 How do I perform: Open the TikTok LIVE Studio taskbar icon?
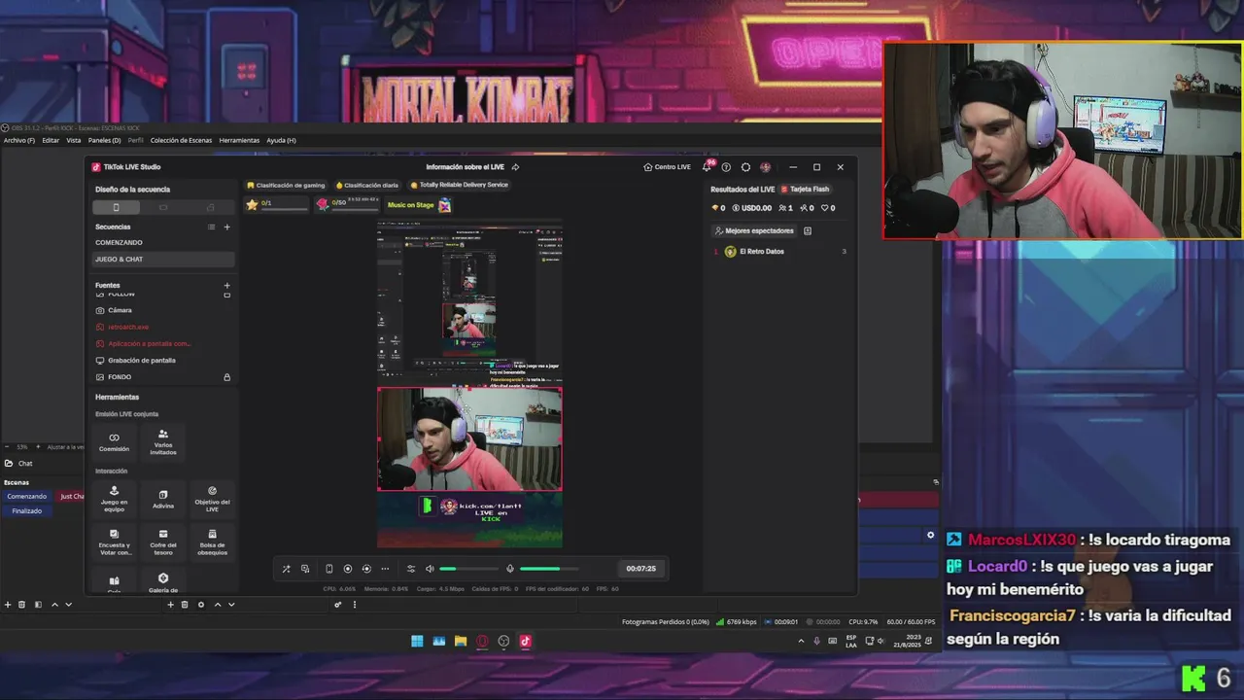[x=525, y=641]
